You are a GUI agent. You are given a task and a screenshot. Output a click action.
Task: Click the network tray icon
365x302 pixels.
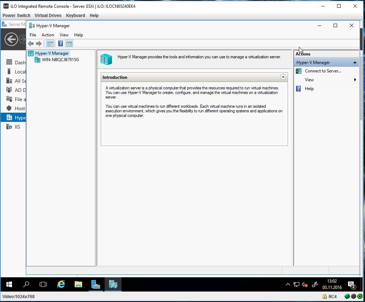click(x=296, y=284)
